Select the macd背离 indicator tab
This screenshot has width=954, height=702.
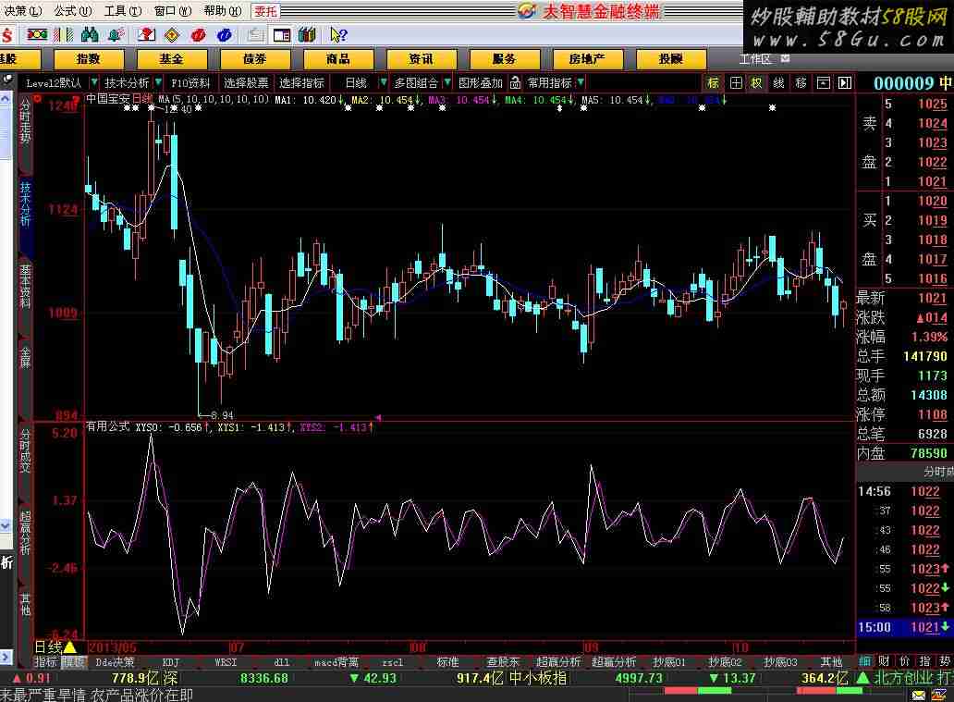pyautogui.click(x=336, y=662)
